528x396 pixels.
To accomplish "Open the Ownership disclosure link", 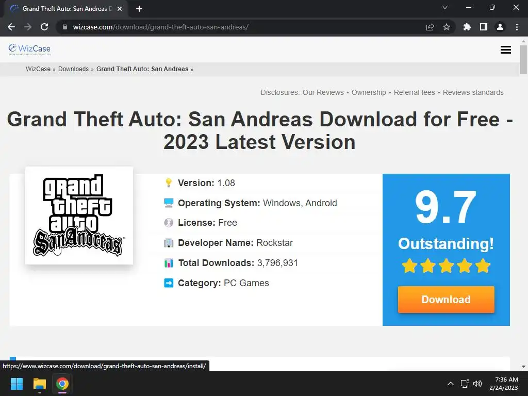I will [369, 92].
